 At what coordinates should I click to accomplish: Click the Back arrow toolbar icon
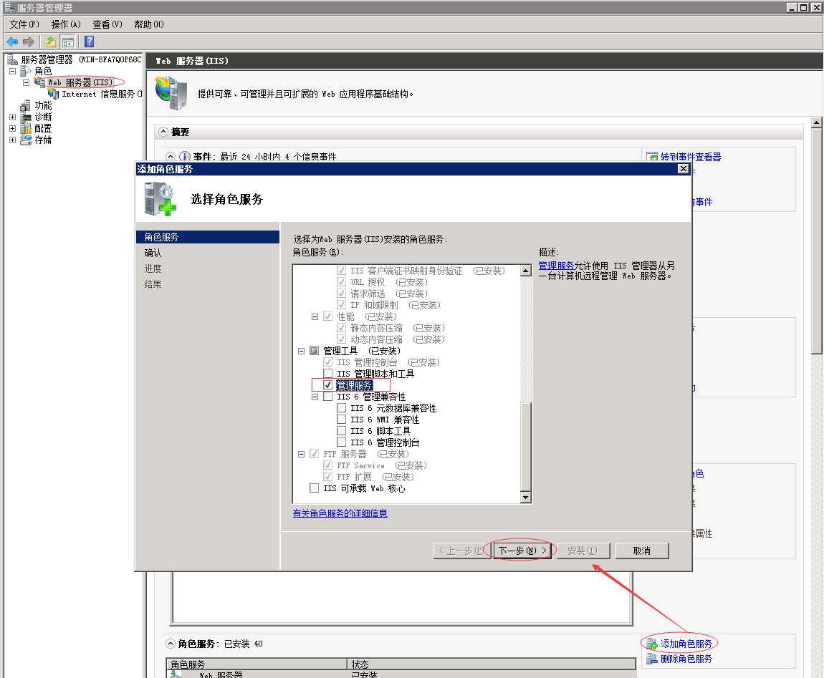coord(12,42)
